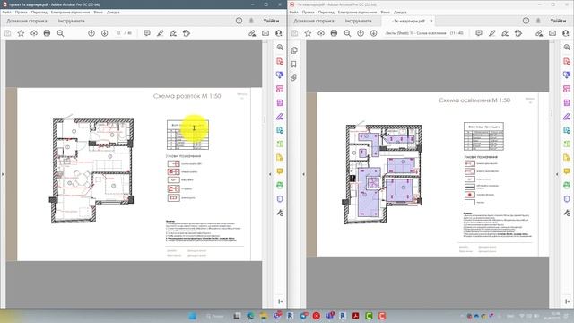Screen dimensions: 574x323
Task: Print the Схема розеток document
Action: tap(47, 33)
